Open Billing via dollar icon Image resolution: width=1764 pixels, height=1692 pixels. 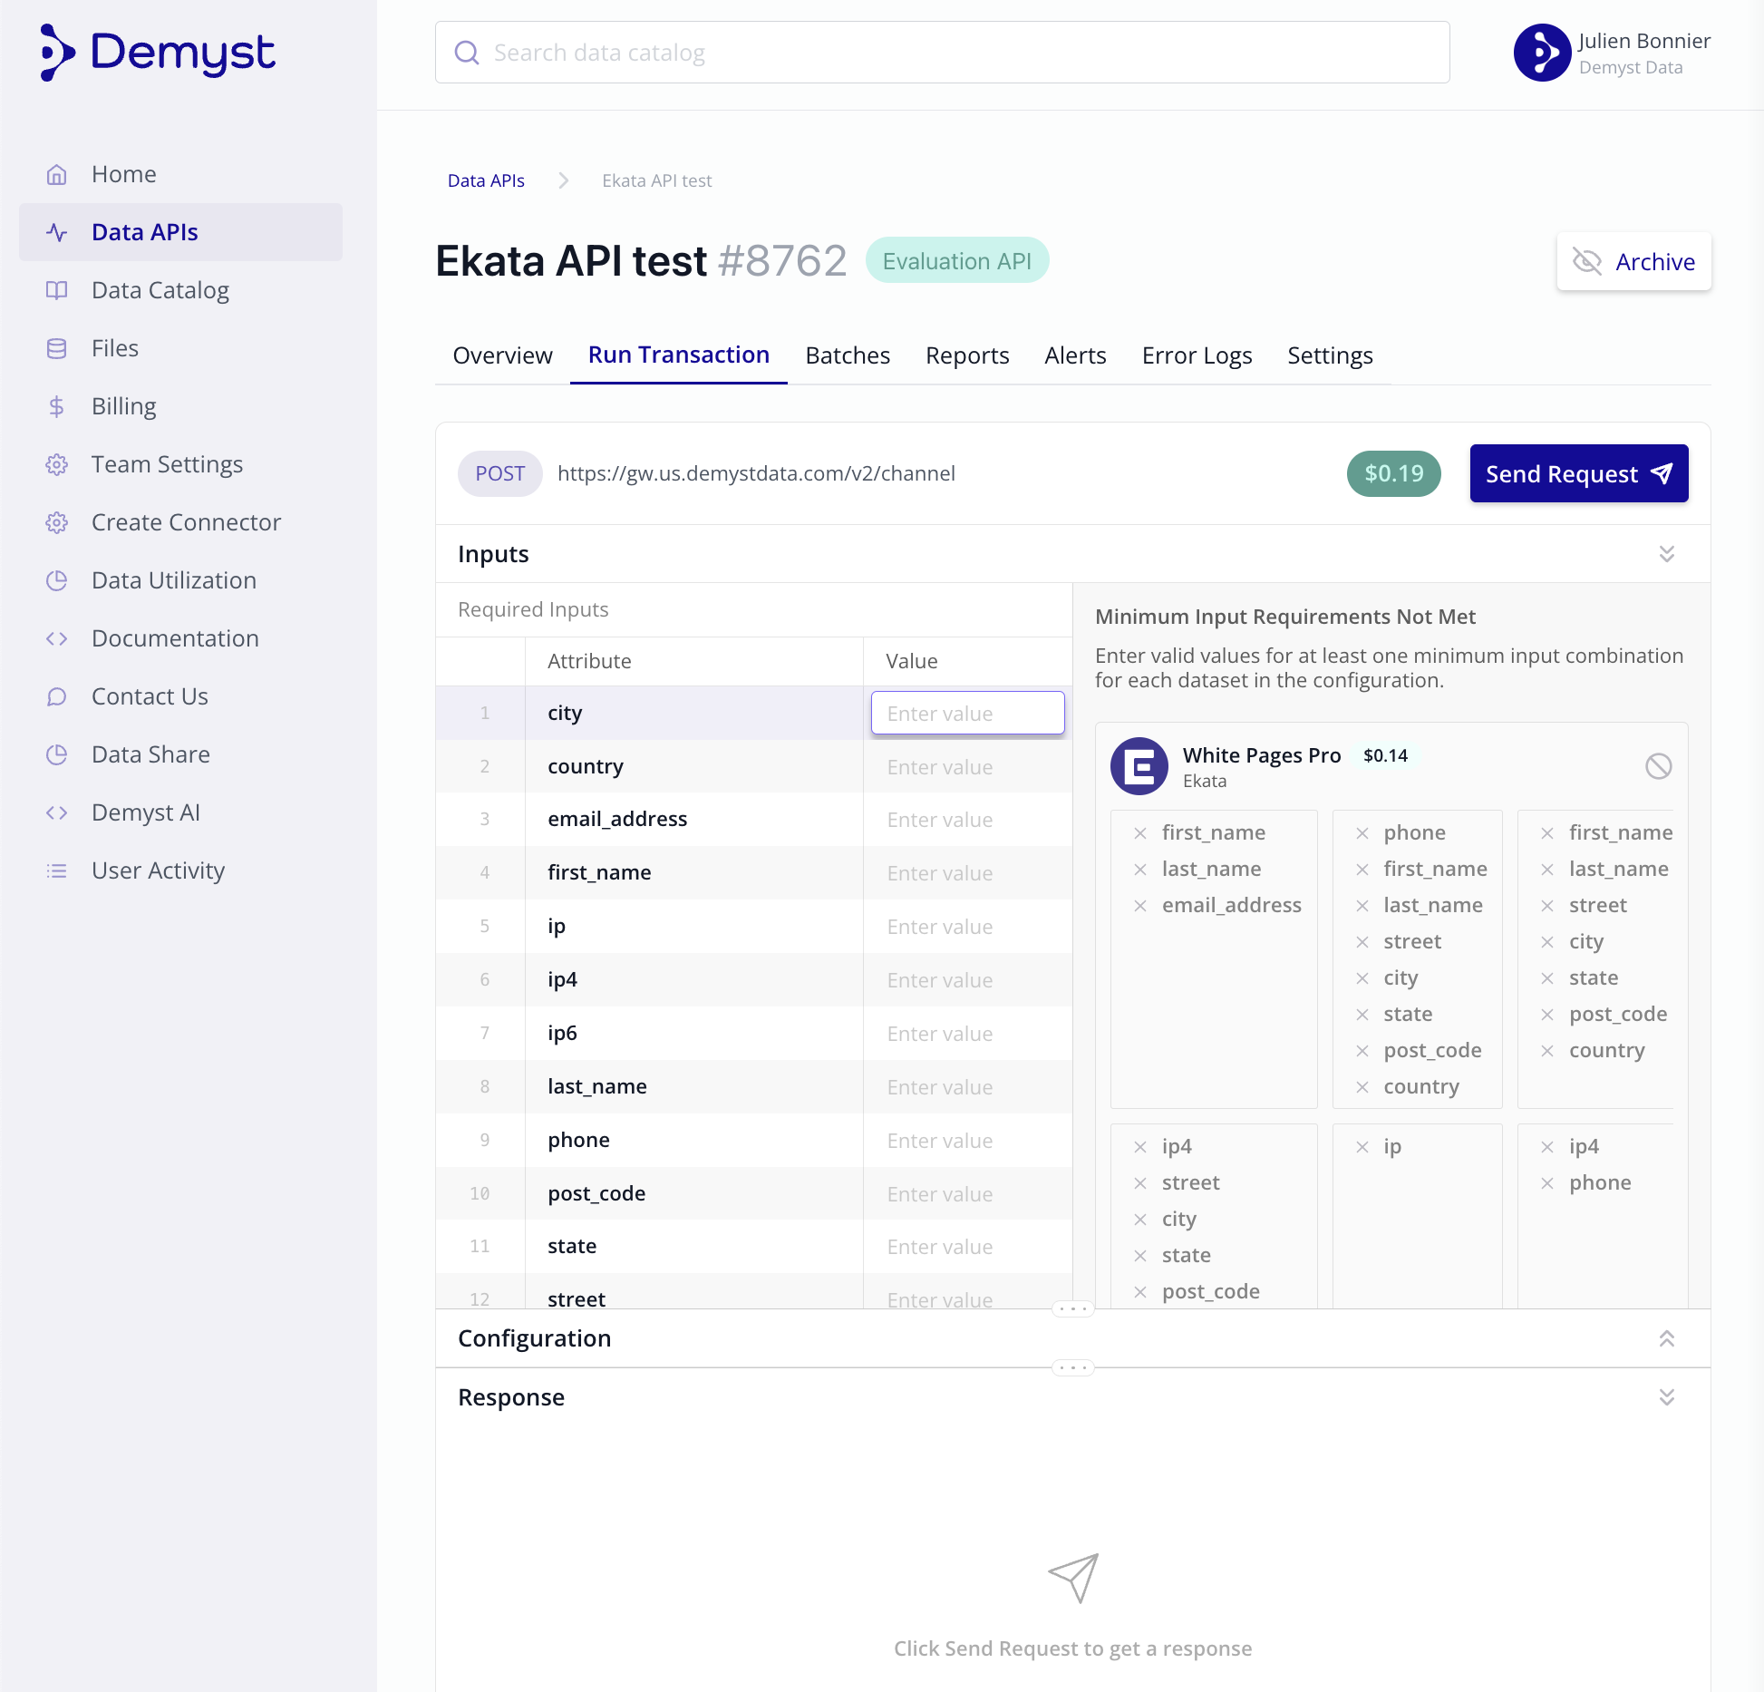pos(56,406)
